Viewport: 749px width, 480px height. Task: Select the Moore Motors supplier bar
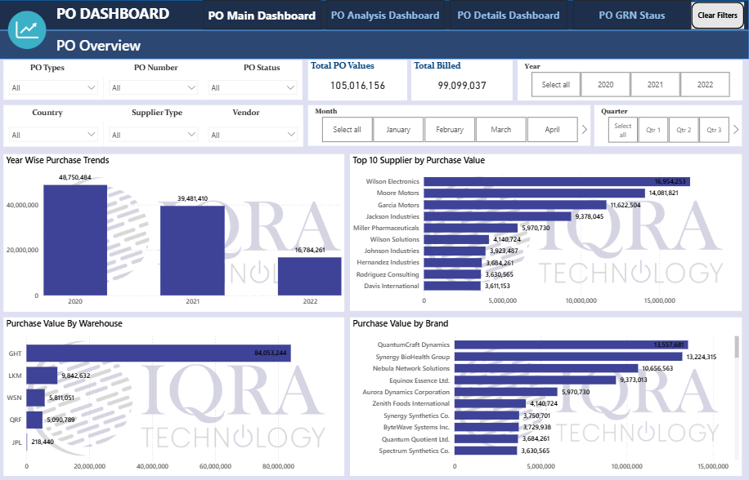point(534,193)
